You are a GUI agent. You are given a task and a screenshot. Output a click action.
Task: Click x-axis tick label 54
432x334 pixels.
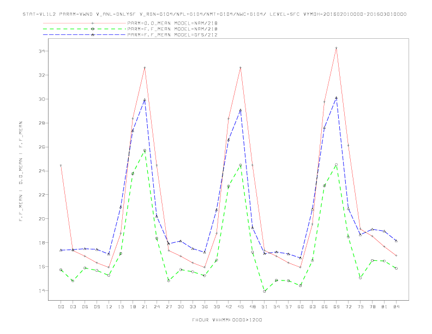(x=277, y=307)
